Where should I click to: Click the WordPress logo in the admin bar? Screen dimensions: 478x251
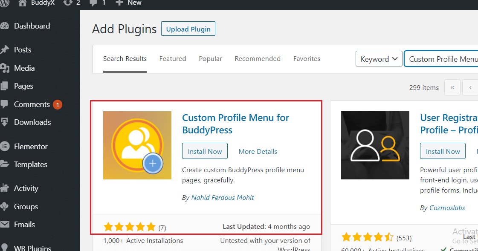click(5, 3)
